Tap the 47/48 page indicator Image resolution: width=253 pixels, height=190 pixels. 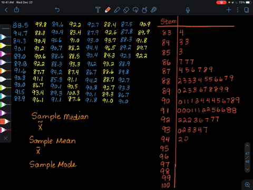pyautogui.click(x=247, y=157)
